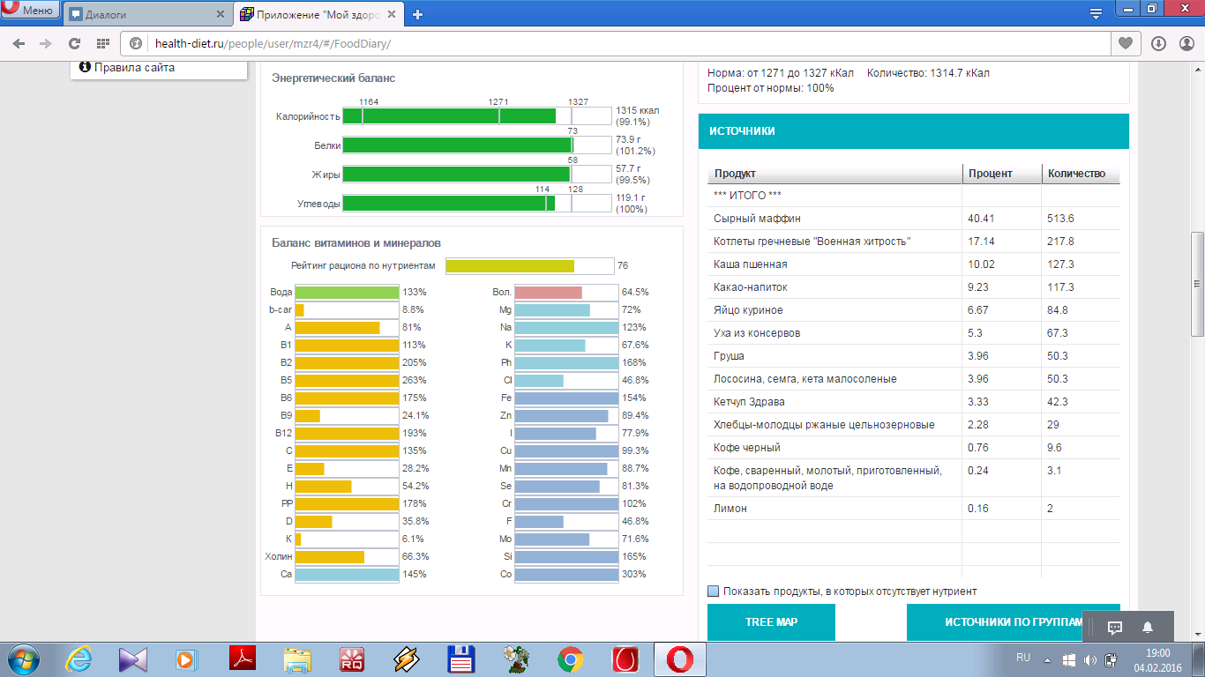Image resolution: width=1205 pixels, height=677 pixels.
Task: Reload the page with the refresh icon
Action: coord(74,43)
